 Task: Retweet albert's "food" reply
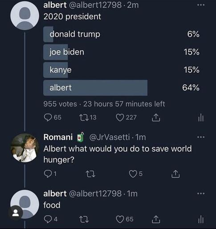pyautogui.click(x=84, y=220)
